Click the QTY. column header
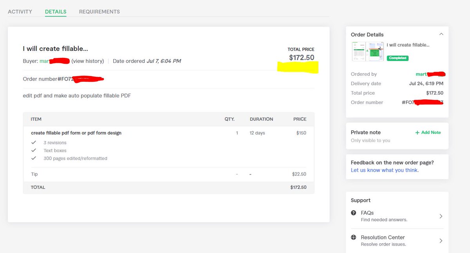The height and width of the screenshot is (253, 470). point(230,119)
